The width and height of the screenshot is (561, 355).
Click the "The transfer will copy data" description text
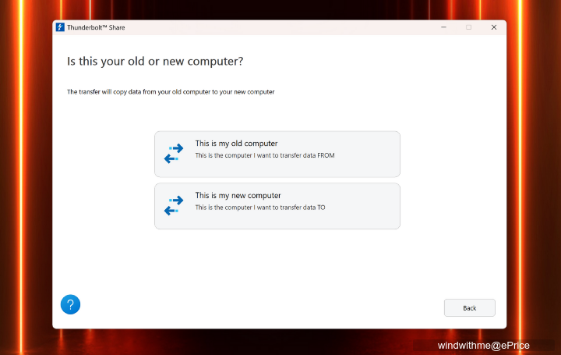[171, 92]
